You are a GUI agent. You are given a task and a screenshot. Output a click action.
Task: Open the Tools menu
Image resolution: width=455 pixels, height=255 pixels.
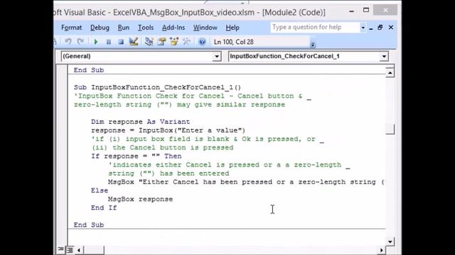tap(145, 28)
